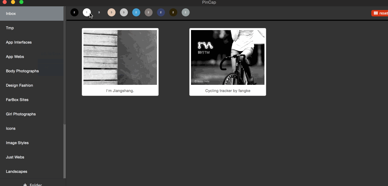Open the Cycling tracker bicycle thumbnail

(228, 57)
